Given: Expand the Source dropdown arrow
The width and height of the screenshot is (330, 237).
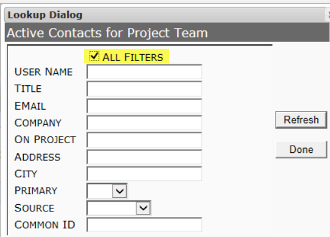Looking at the screenshot, I should click(x=143, y=208).
